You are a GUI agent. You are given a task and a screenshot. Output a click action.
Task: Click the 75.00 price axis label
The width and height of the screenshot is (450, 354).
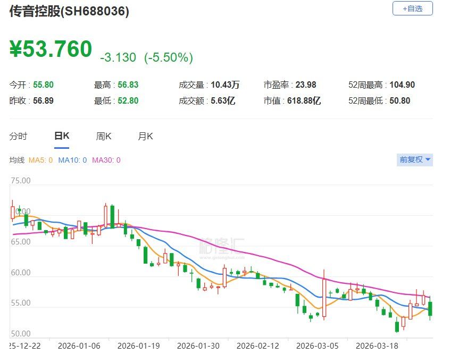pos(20,180)
